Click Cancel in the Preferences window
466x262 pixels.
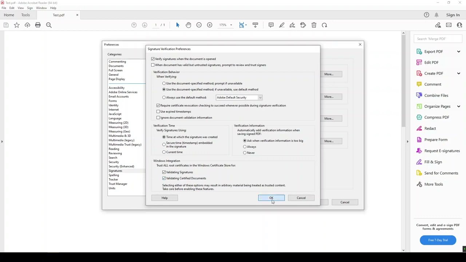(345, 202)
